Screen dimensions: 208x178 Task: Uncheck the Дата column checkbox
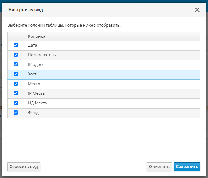pos(16,45)
